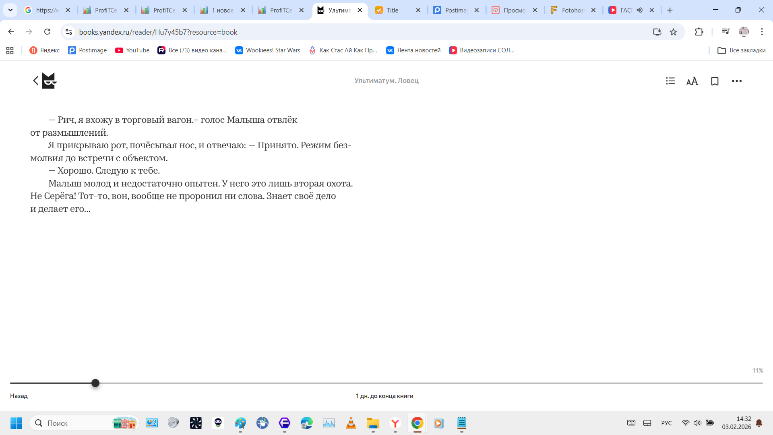The image size is (773, 435).
Task: Switch to the Fotohost browser tab
Action: point(572,10)
